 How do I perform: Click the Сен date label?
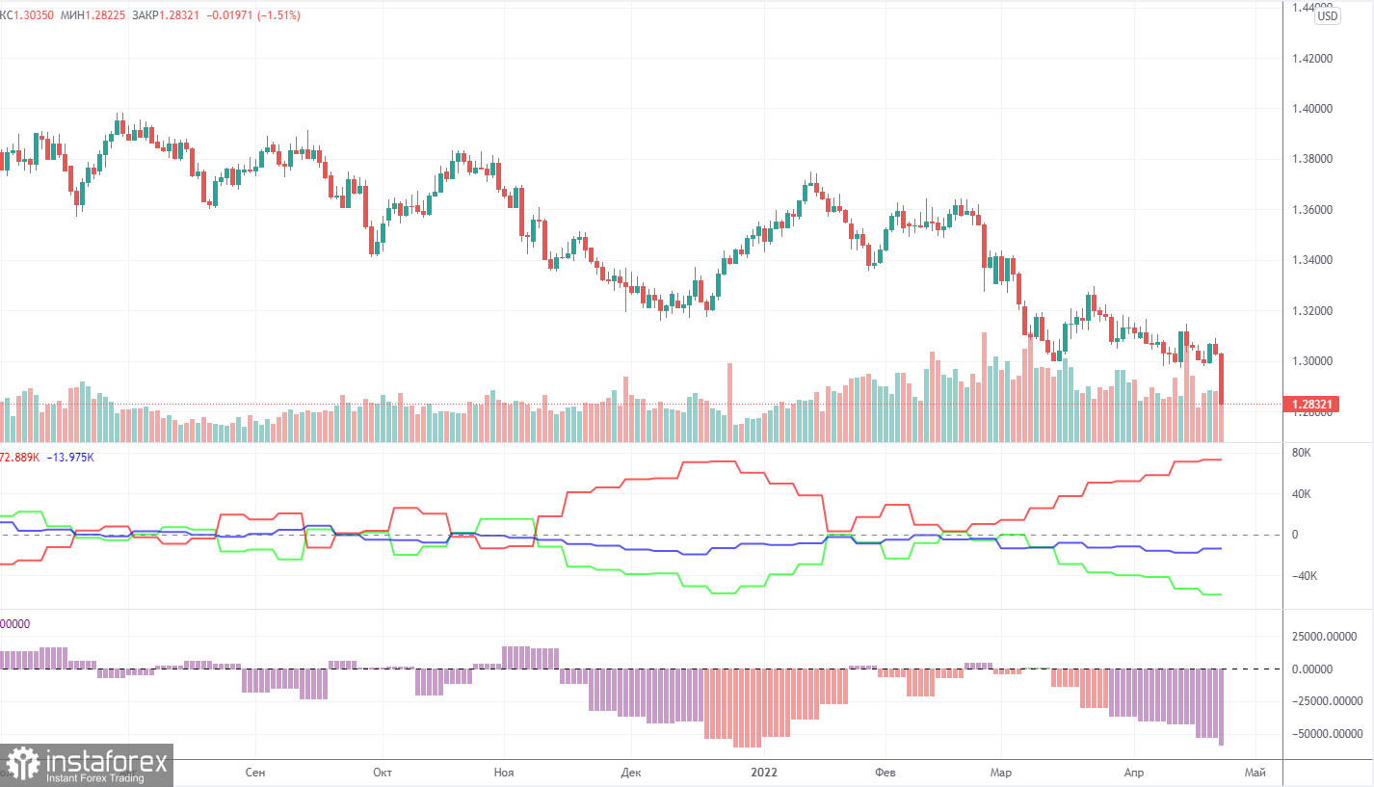tap(255, 773)
